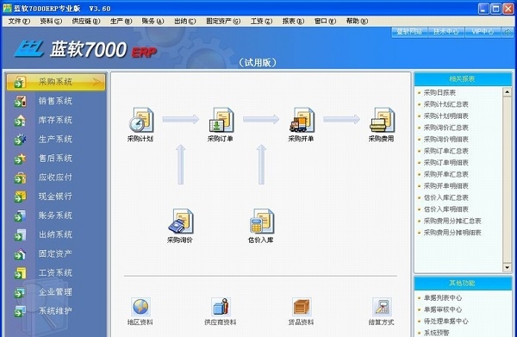
Task: Open 货品资料 crate icon
Action: tap(302, 307)
